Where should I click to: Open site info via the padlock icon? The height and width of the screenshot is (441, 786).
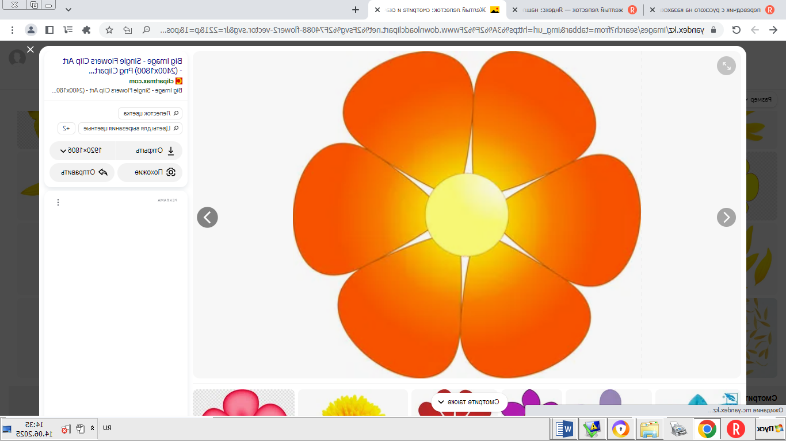(x=713, y=30)
